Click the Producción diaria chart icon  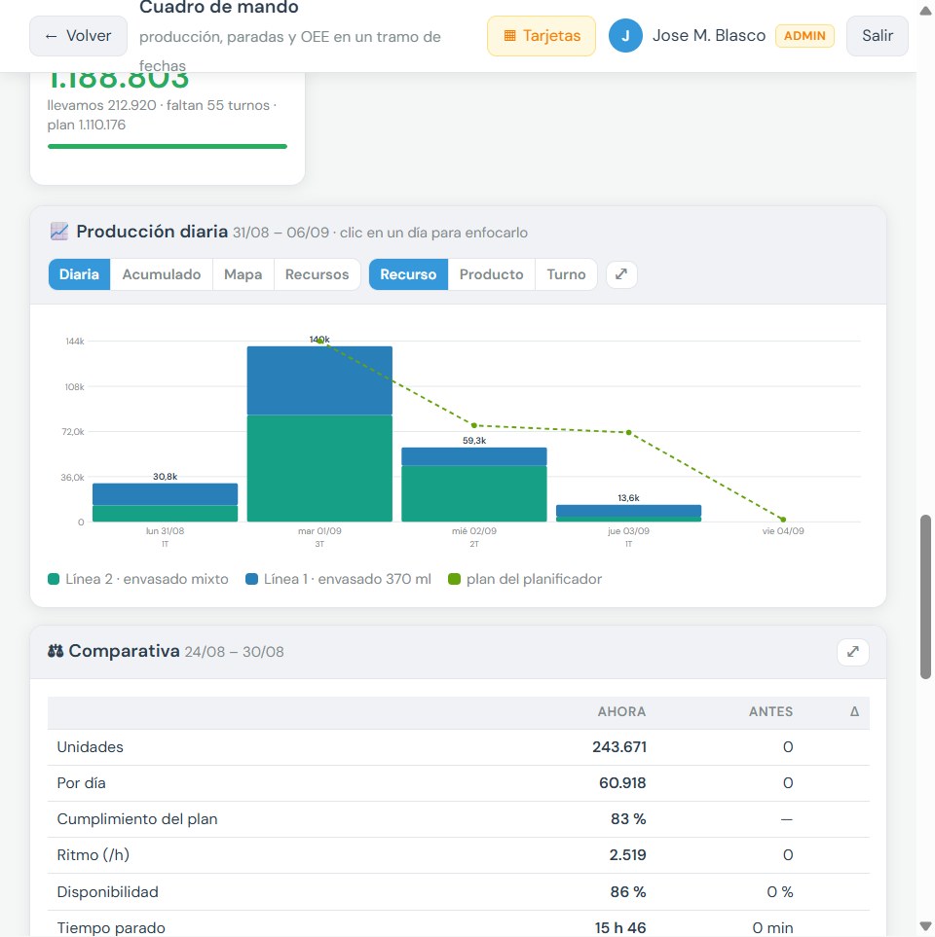pyautogui.click(x=59, y=232)
